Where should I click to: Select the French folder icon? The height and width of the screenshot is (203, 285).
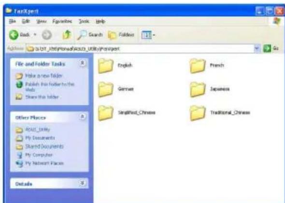(198, 66)
